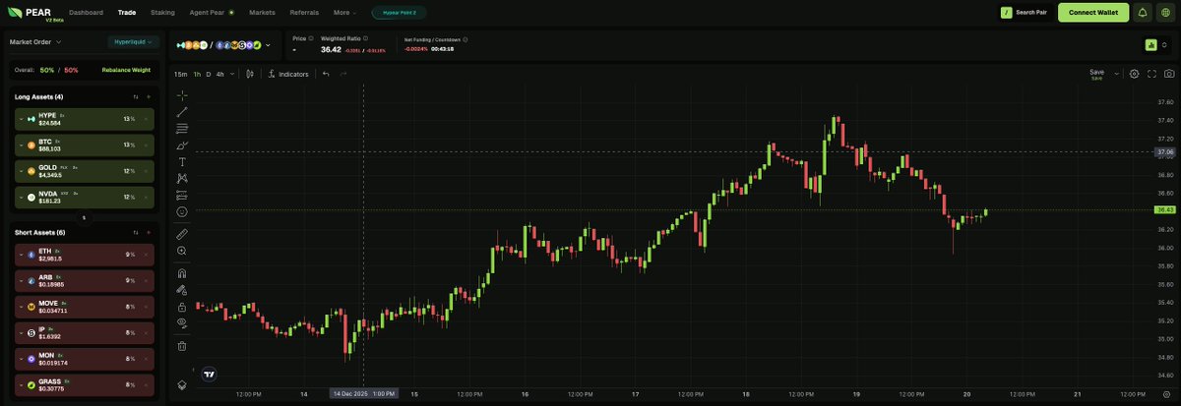The height and width of the screenshot is (406, 1181).
Task: Open the Trade tab
Action: coord(127,13)
